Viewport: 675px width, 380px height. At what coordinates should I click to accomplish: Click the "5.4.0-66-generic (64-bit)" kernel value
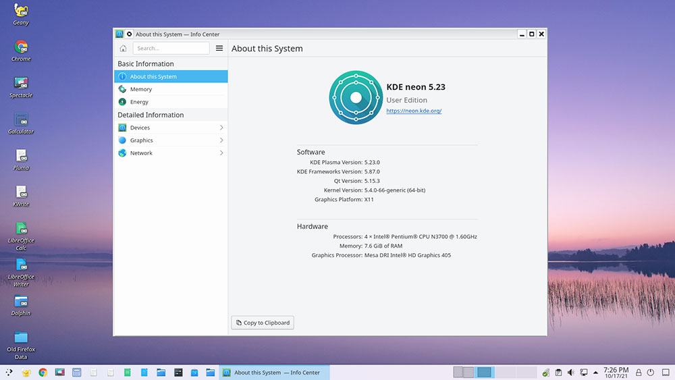395,190
